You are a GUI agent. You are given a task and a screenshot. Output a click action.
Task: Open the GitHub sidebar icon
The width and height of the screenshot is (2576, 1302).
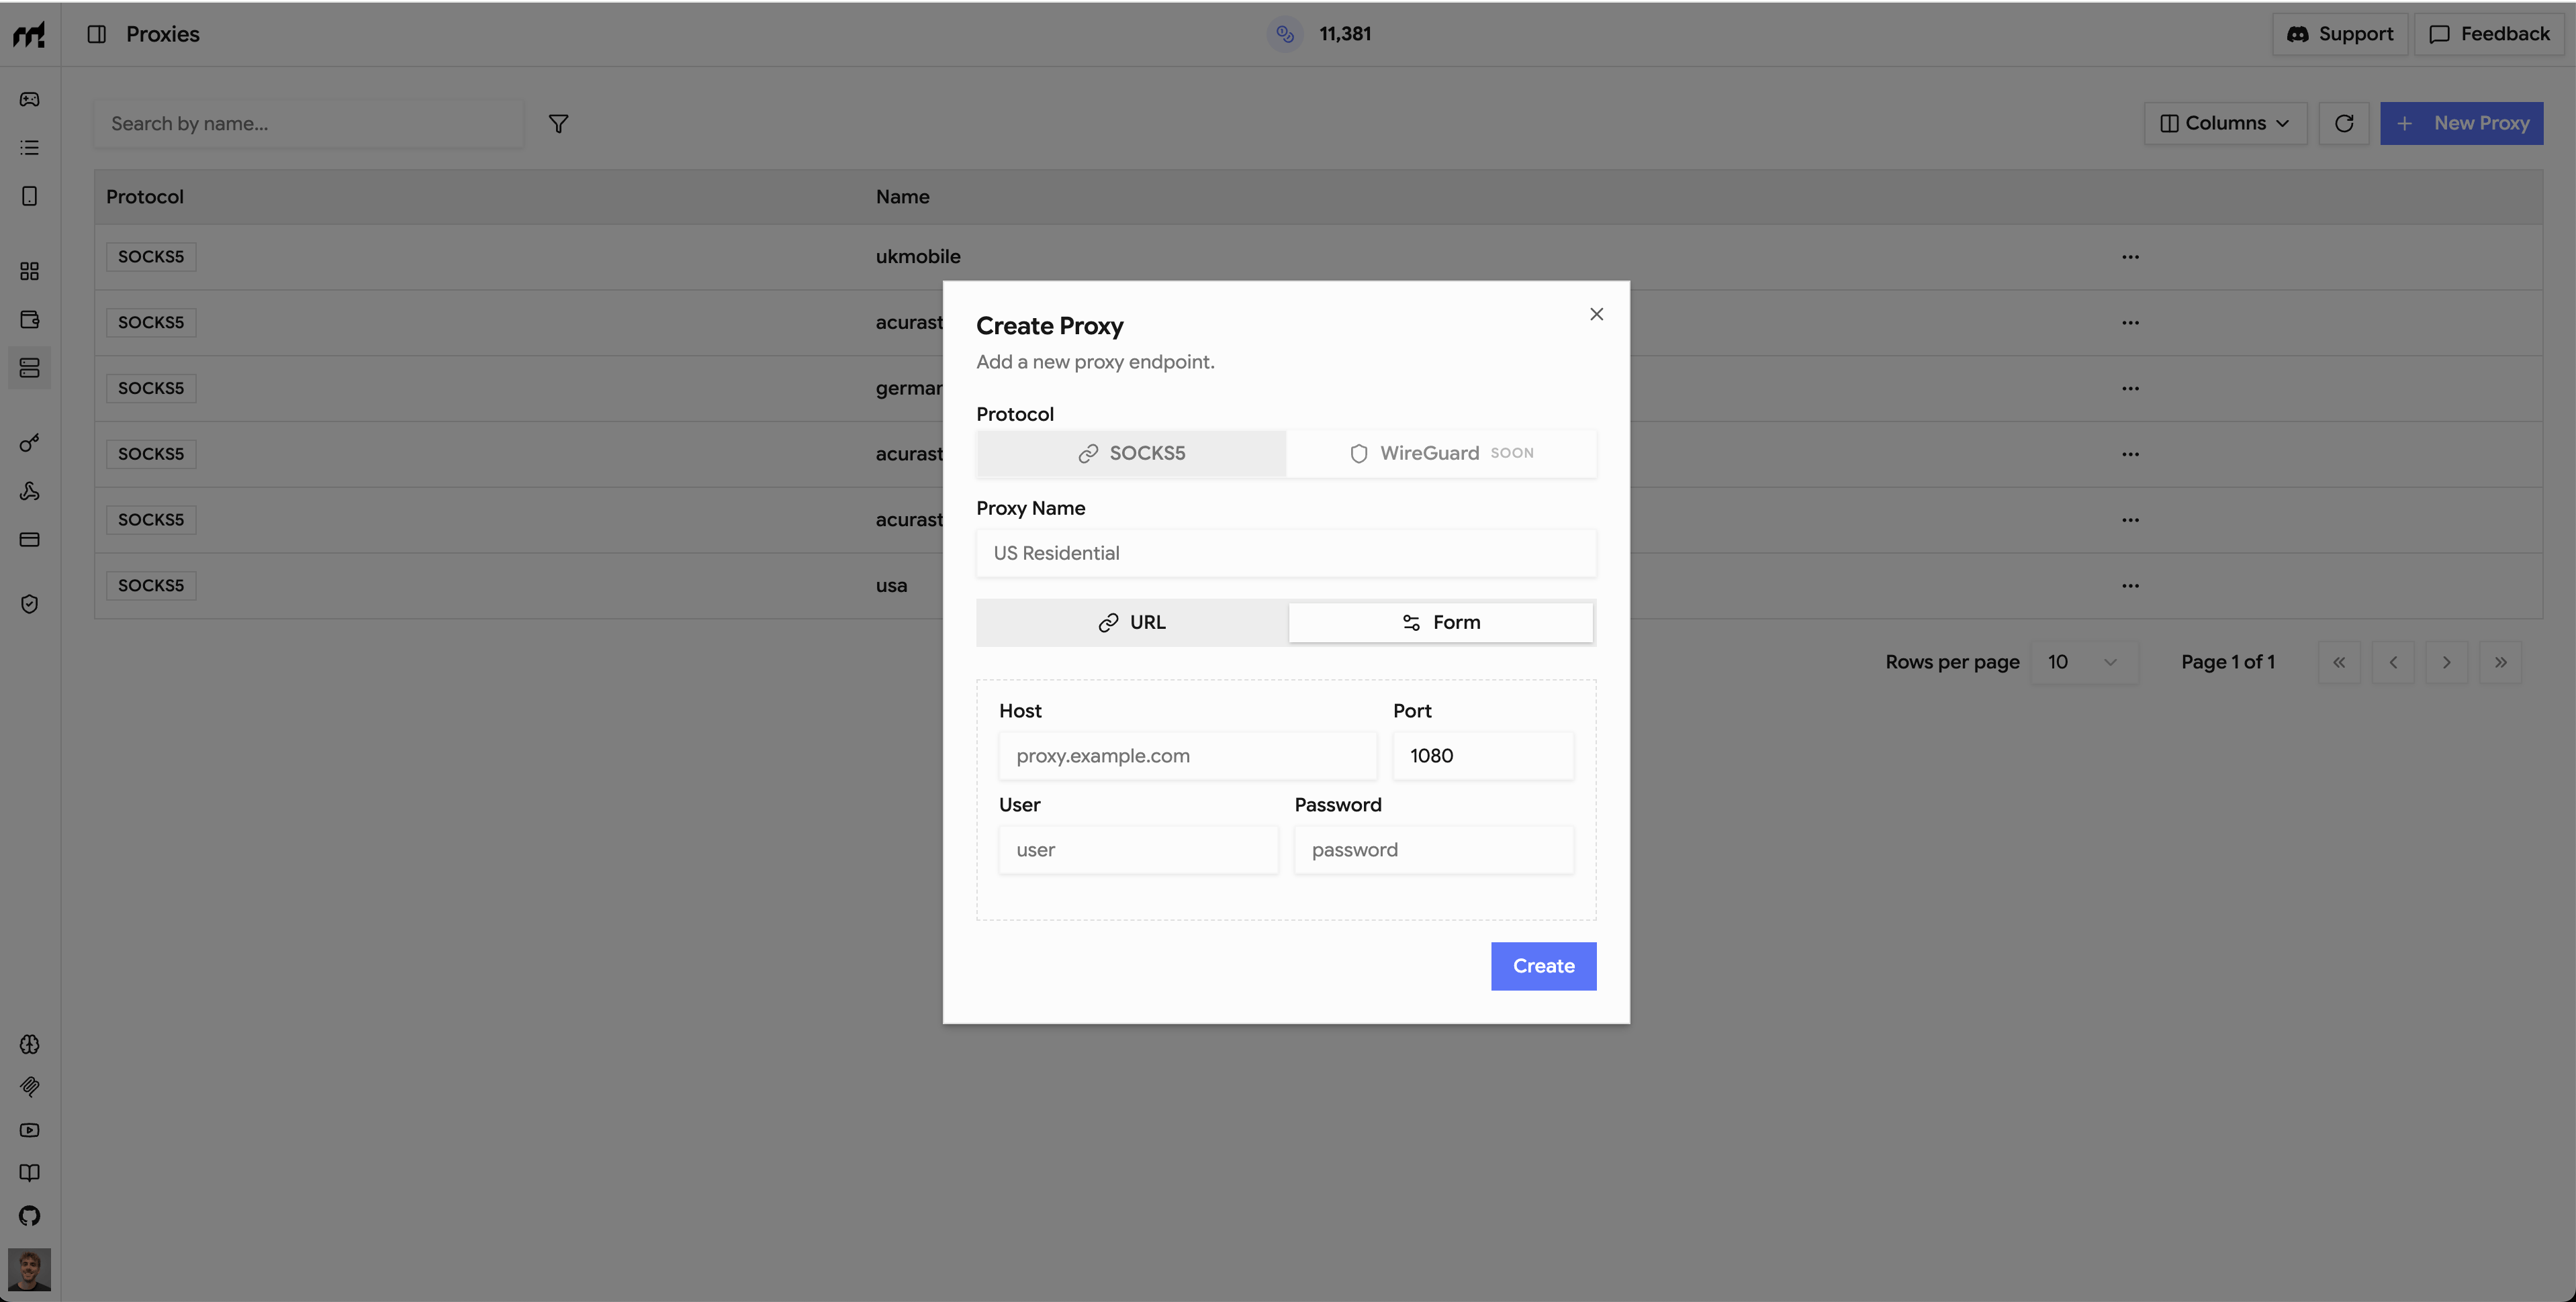[29, 1216]
